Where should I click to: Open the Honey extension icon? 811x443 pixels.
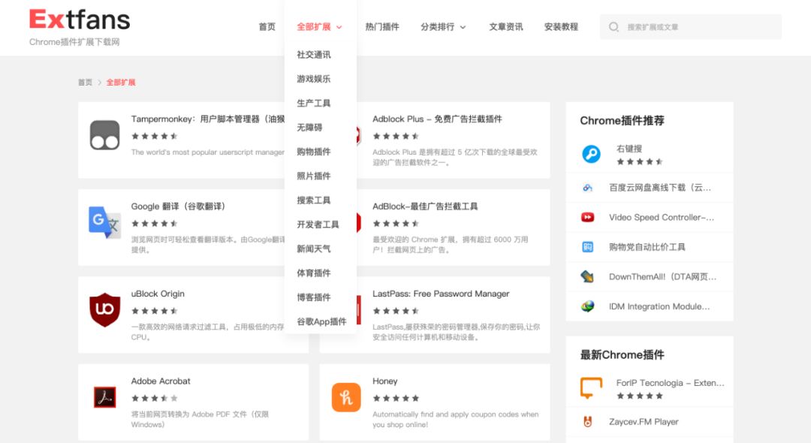click(346, 397)
